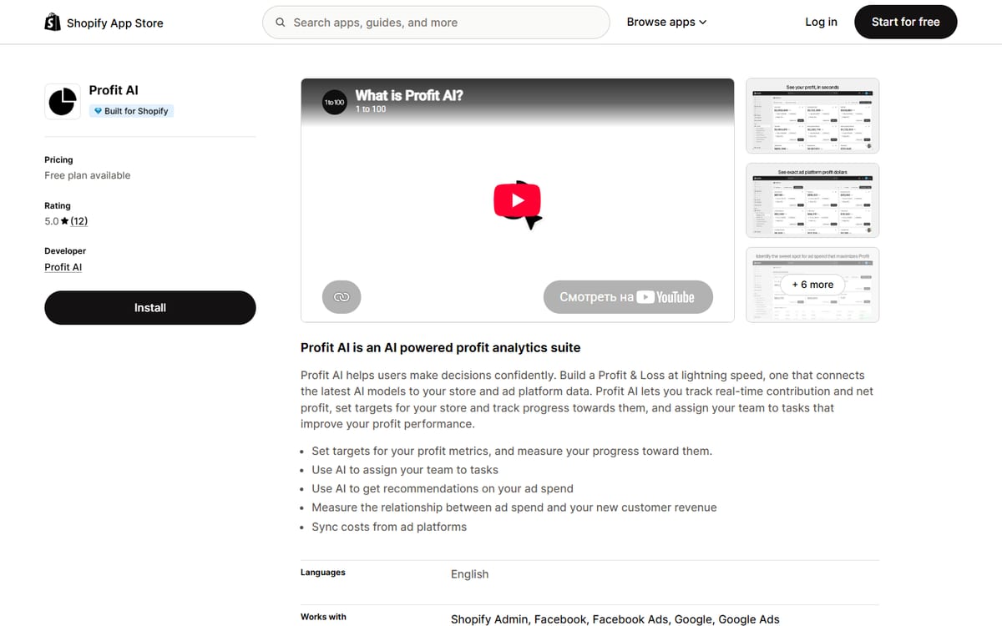Click the search magnifier icon

281,23
